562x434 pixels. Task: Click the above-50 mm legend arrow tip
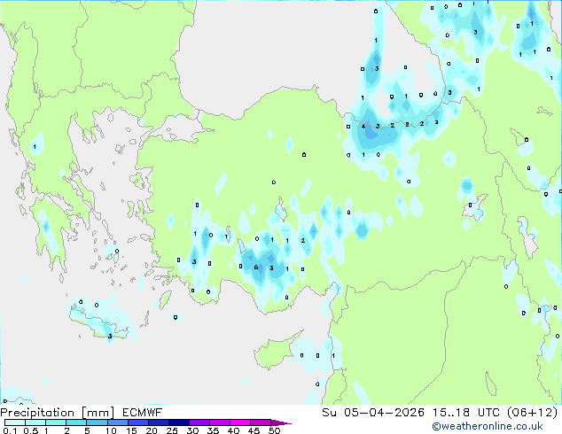coord(281,422)
